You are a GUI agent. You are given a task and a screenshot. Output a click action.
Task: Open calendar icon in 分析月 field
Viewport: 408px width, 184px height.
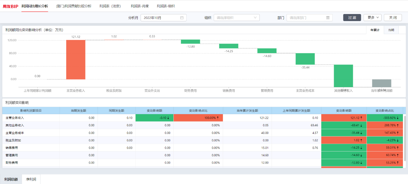point(182,18)
